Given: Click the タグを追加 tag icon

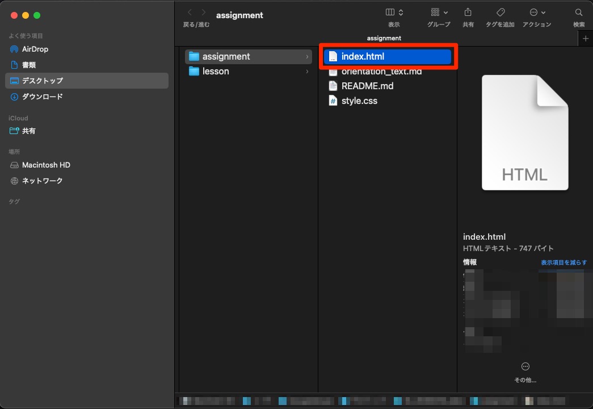Looking at the screenshot, I should (x=500, y=12).
